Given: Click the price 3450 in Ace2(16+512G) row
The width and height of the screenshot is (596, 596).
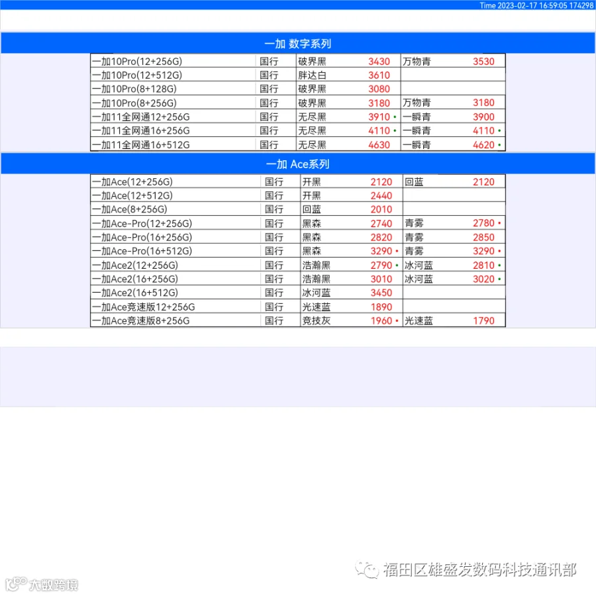Looking at the screenshot, I should tap(381, 293).
